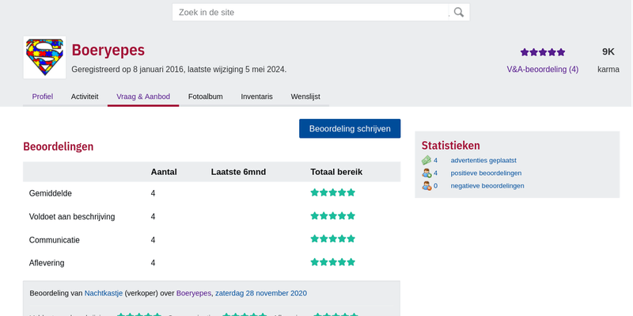633x316 pixels.
Task: Open the positieve beoordelingen link
Action: (486, 173)
